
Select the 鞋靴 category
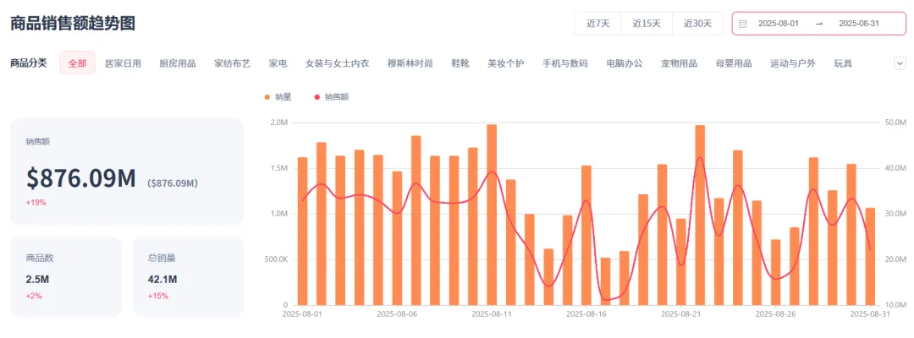click(460, 63)
